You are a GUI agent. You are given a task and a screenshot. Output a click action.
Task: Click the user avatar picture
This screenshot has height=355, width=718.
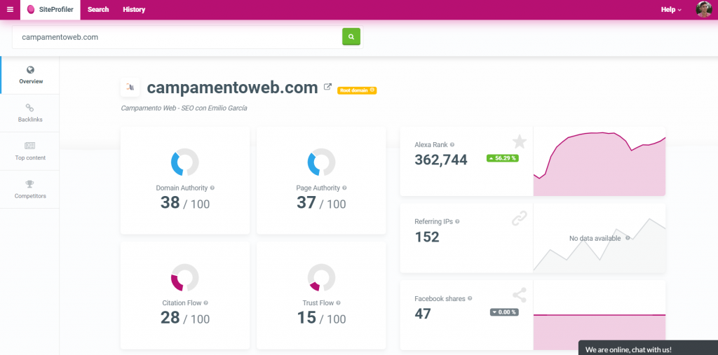703,10
